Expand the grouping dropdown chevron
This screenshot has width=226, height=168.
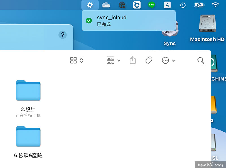[x=119, y=60]
